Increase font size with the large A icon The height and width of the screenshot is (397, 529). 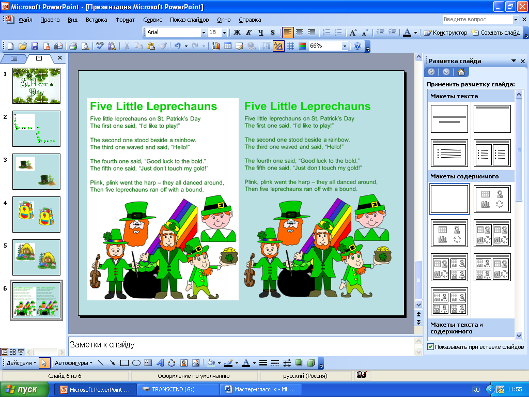(x=353, y=33)
